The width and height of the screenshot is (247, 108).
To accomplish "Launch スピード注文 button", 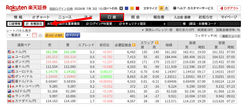I will [x=54, y=35].
